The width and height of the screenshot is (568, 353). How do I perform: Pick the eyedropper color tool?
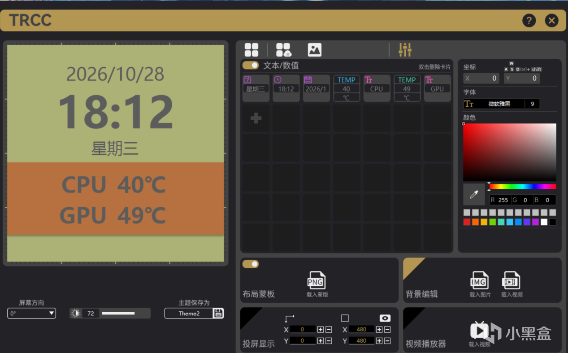click(x=474, y=194)
